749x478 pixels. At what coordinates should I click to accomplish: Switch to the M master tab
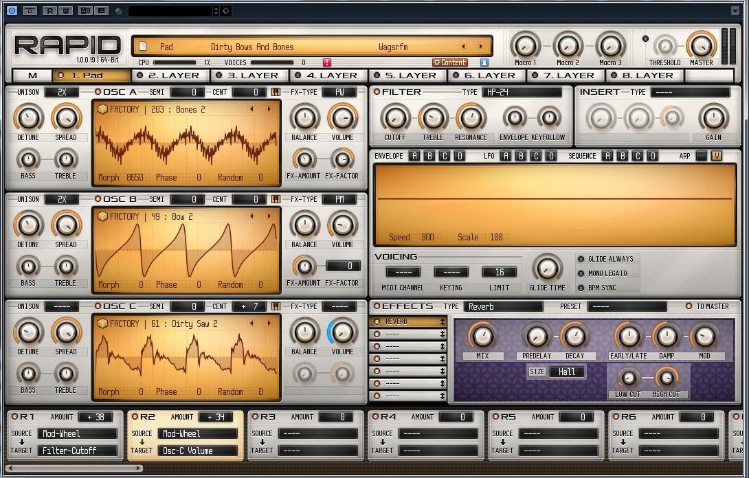(x=32, y=76)
